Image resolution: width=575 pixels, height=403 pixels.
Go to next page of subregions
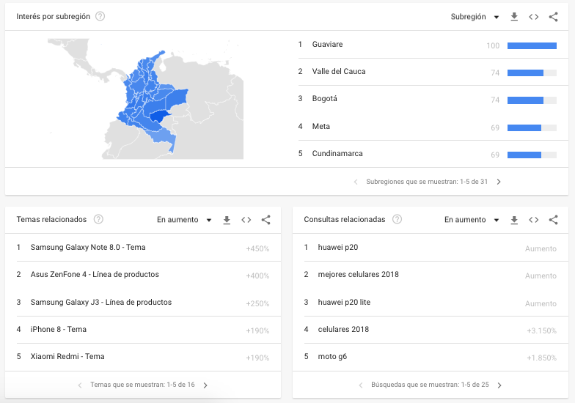pos(499,182)
